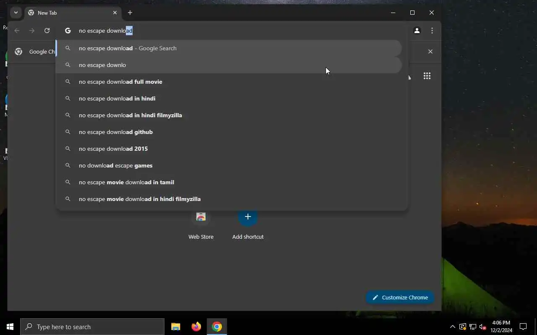Click the Customize Chrome button
Screen dimensions: 537x335
point(400,297)
